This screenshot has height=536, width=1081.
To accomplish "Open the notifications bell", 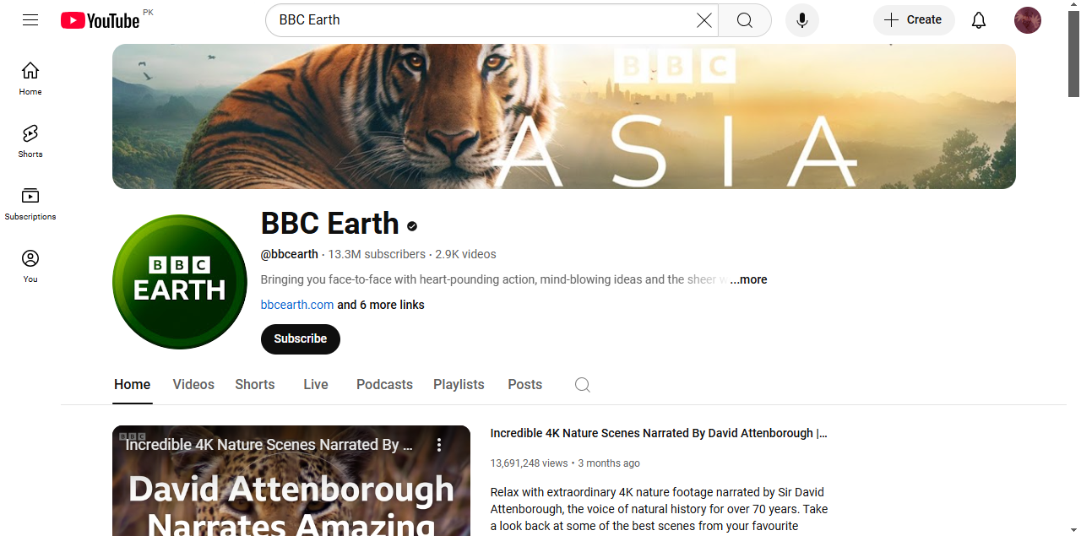I will coord(978,19).
